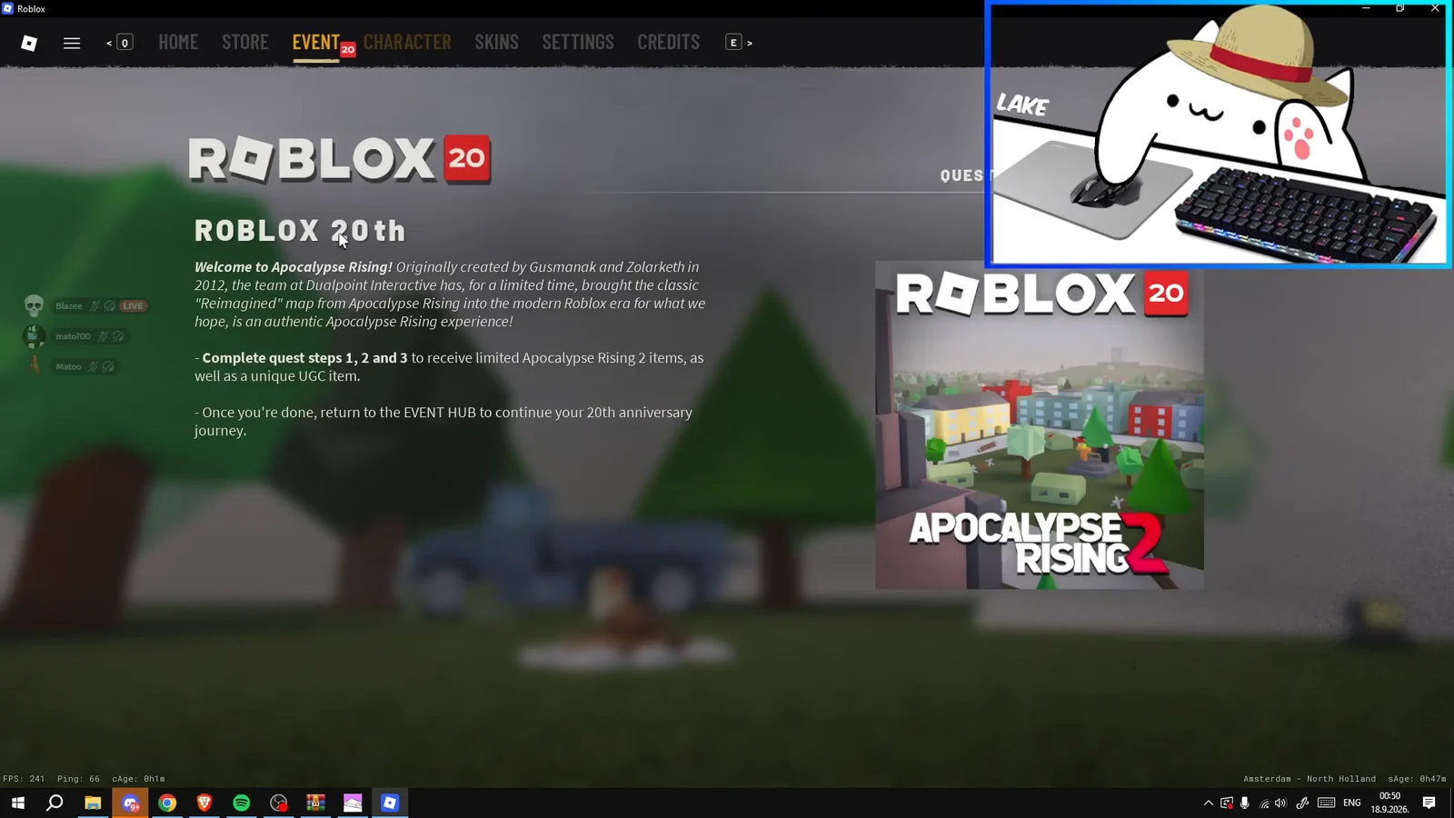Toggle mato700's muted speaker icon
1454x818 pixels.
point(118,336)
